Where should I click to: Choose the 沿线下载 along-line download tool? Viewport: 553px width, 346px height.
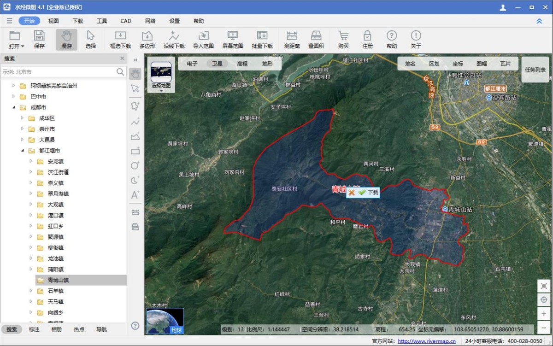click(174, 40)
